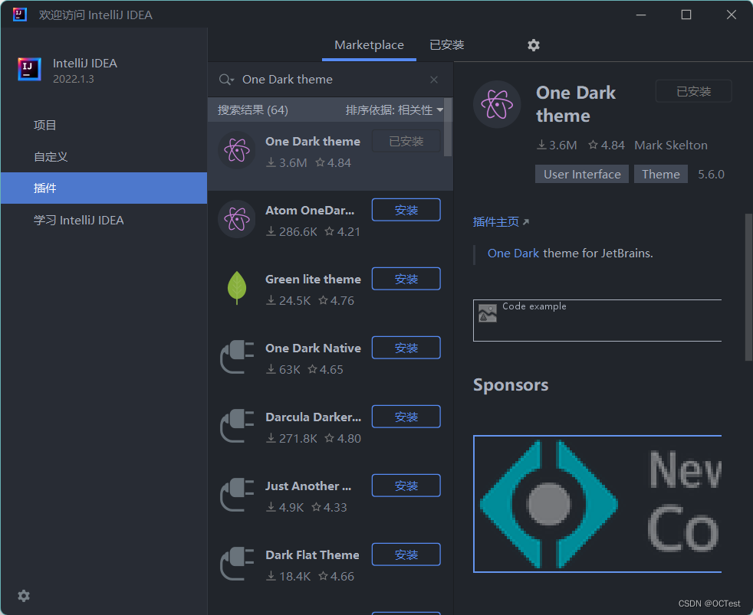Screen dimensions: 753x615
Task: Click Just Another plugin plug icon
Action: pos(237,495)
